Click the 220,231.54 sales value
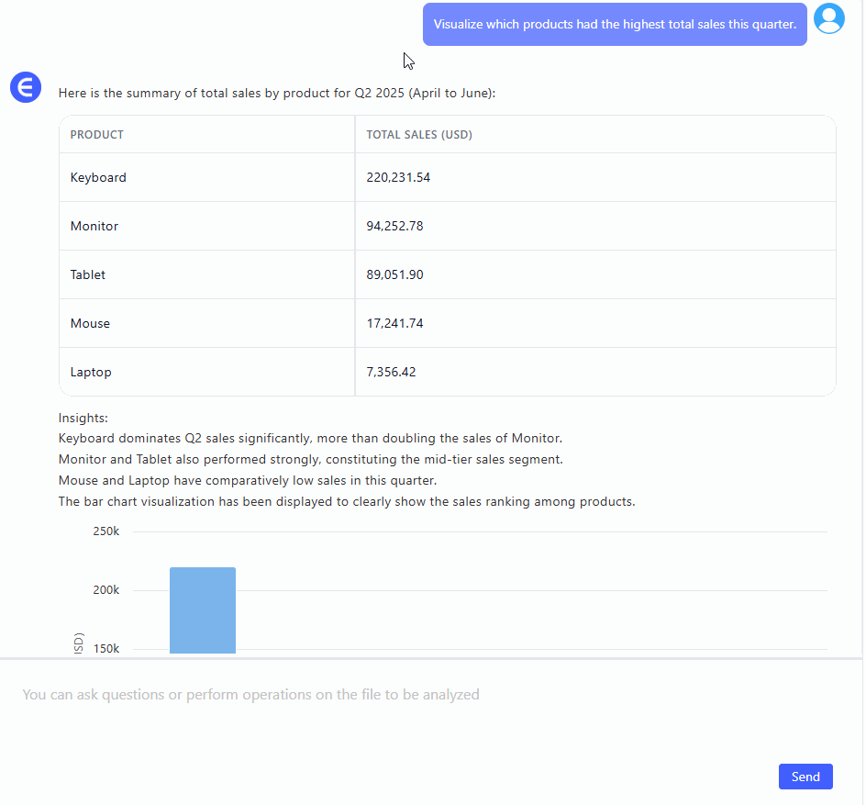 click(398, 177)
